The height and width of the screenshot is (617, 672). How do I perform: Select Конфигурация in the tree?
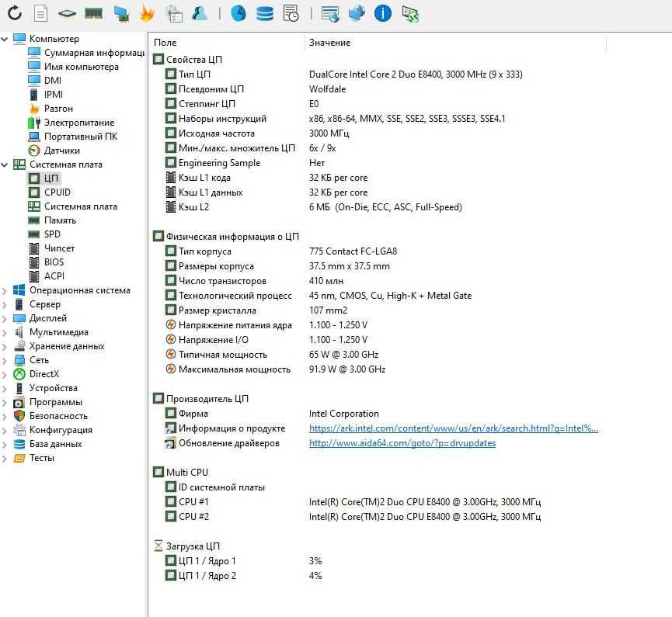(x=61, y=430)
